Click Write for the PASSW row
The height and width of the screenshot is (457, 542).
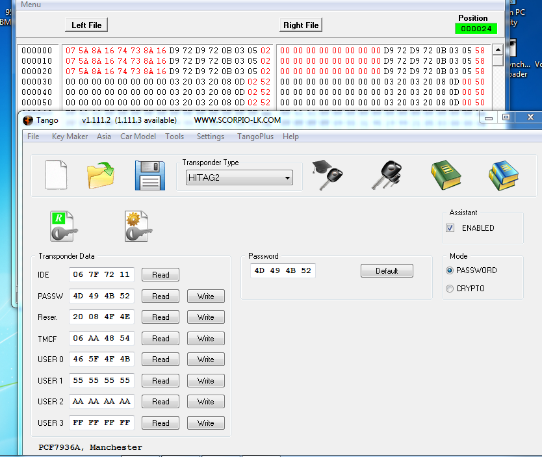[205, 296]
